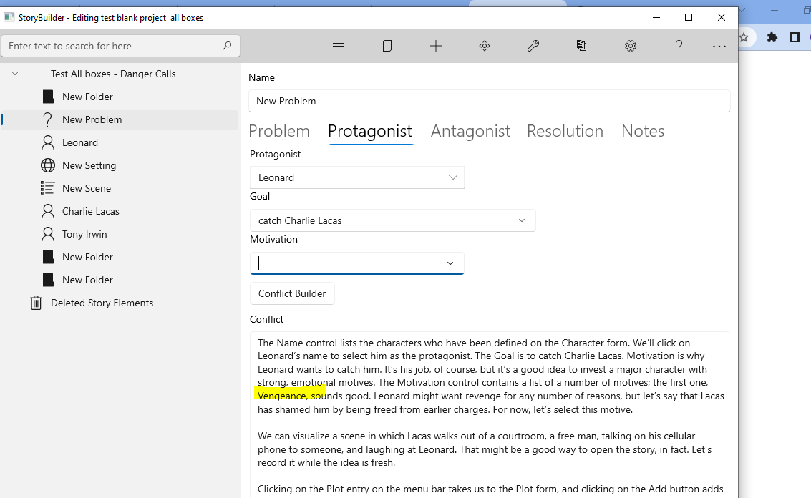This screenshot has height=498, width=811.
Task: Click the help question mark icon
Action: tap(679, 45)
